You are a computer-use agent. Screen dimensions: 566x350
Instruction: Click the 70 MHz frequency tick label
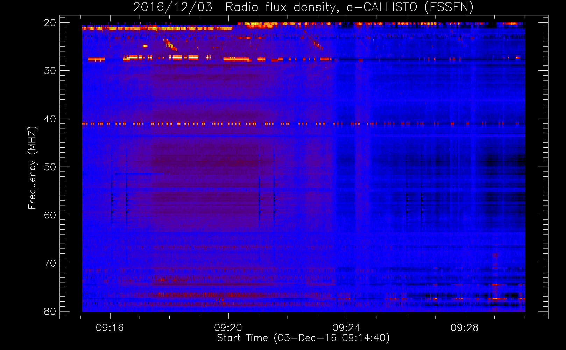(x=50, y=263)
